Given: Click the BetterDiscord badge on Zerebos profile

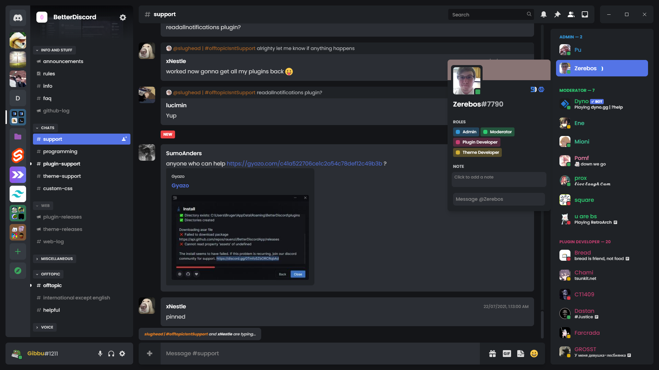Looking at the screenshot, I should (x=533, y=89).
